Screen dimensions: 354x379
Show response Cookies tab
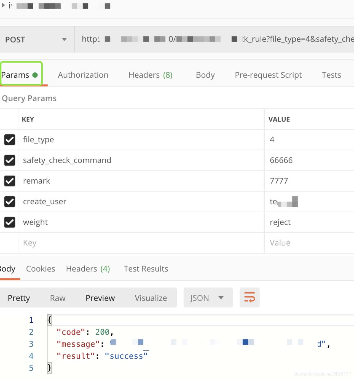pos(41,269)
